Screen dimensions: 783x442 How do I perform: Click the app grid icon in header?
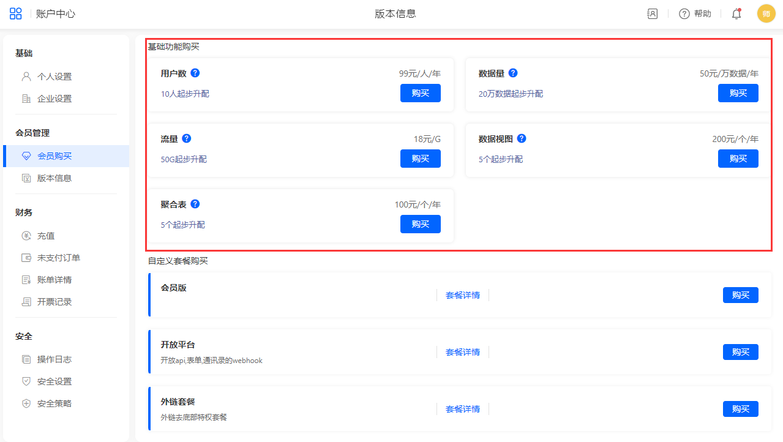(15, 13)
